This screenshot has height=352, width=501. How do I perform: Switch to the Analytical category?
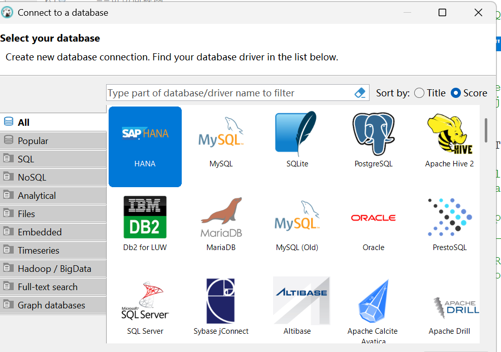(53, 195)
